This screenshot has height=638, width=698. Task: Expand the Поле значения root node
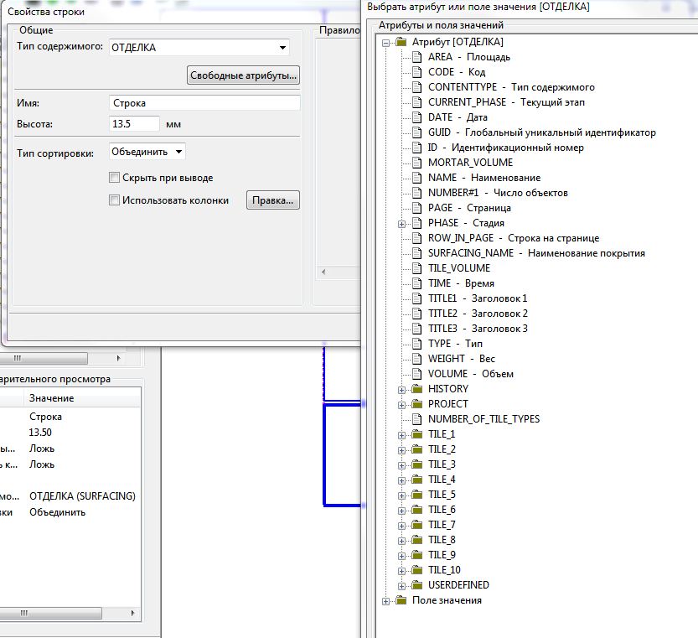[x=386, y=602]
